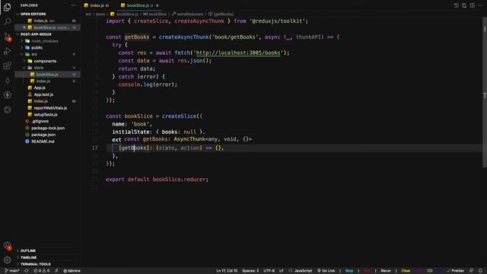Screen dimensions: 487x274
Task: Click Rerun in the status bar
Action: (386, 271)
